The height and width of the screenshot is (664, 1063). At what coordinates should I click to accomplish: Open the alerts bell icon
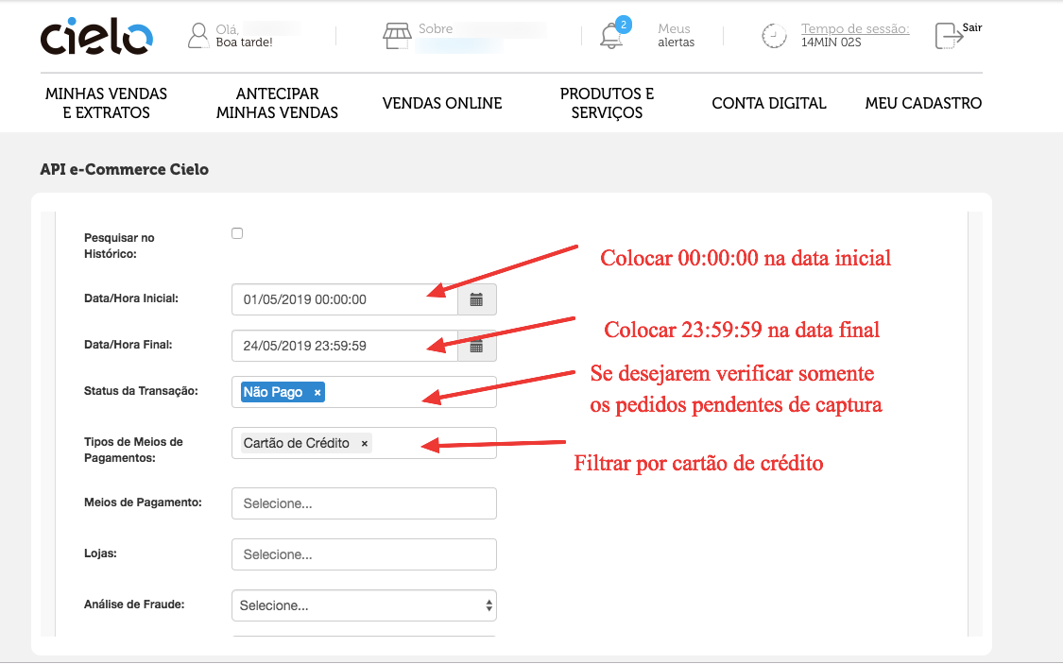[611, 36]
